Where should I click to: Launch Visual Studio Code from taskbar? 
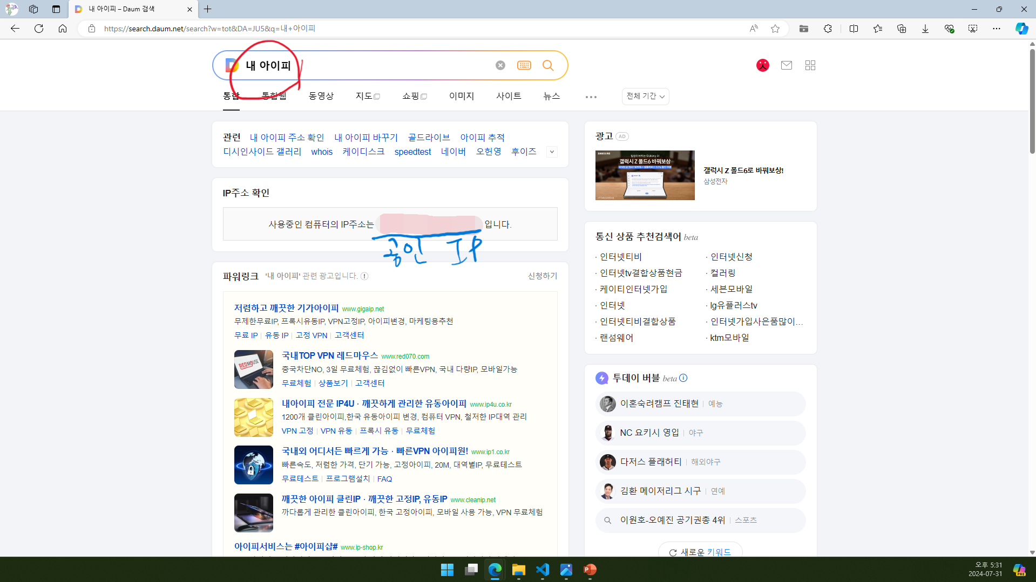543,570
